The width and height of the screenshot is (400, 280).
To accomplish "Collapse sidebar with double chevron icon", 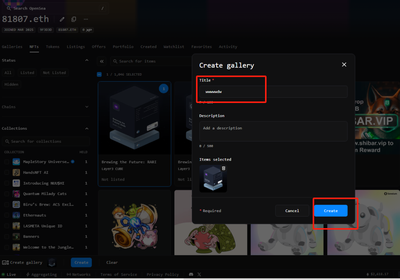I will point(102,61).
